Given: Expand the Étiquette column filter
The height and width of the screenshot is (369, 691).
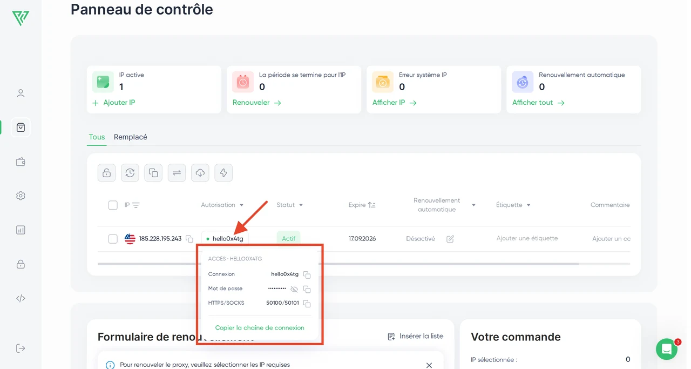Looking at the screenshot, I should 529,205.
